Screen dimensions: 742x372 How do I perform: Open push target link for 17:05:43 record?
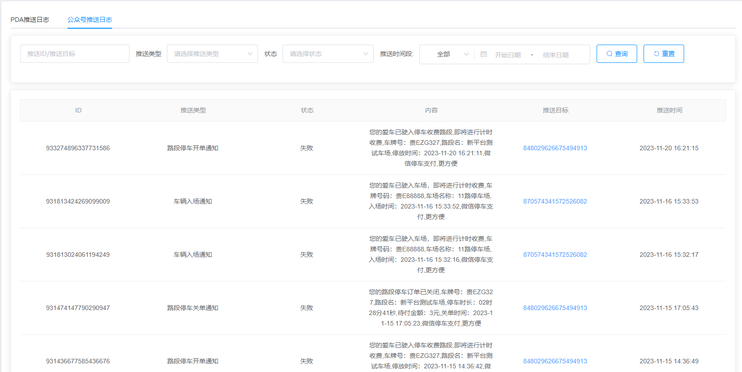(555, 308)
